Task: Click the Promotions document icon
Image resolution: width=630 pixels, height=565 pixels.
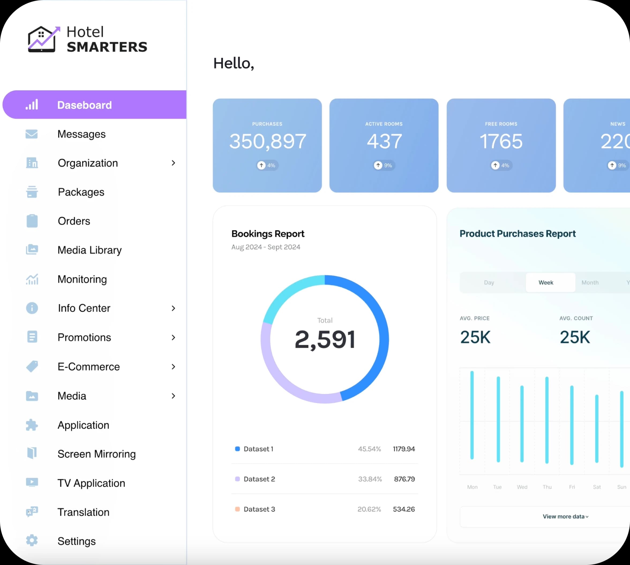Action: [x=32, y=337]
